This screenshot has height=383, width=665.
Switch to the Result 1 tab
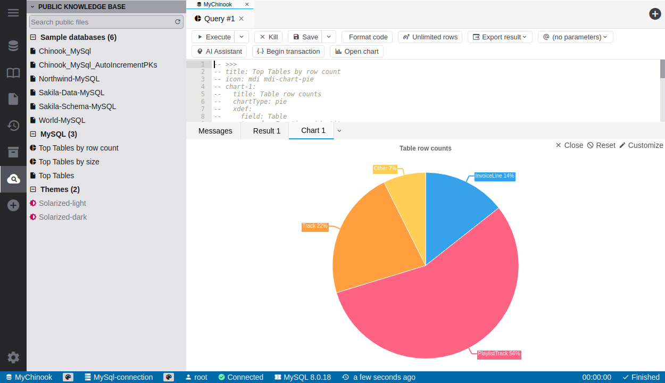tap(267, 131)
